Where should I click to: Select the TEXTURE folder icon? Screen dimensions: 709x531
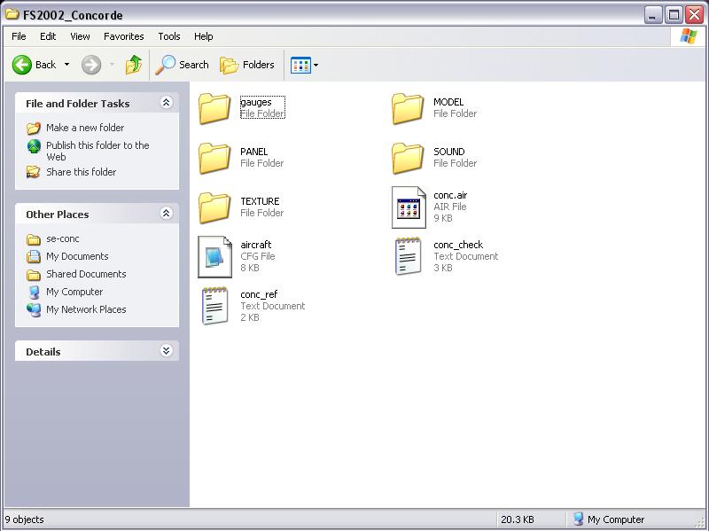[214, 207]
